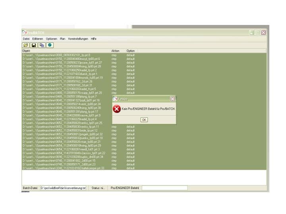286x214 pixels.
Task: Open the Voreinstellungen menu
Action: pyautogui.click(x=78, y=39)
